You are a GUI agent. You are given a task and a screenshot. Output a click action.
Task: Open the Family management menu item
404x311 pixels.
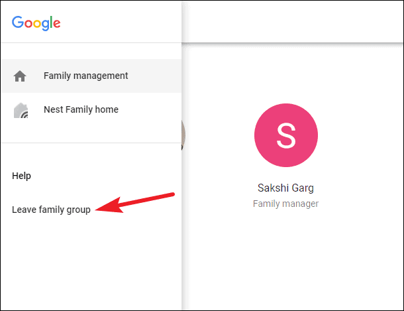pos(91,76)
